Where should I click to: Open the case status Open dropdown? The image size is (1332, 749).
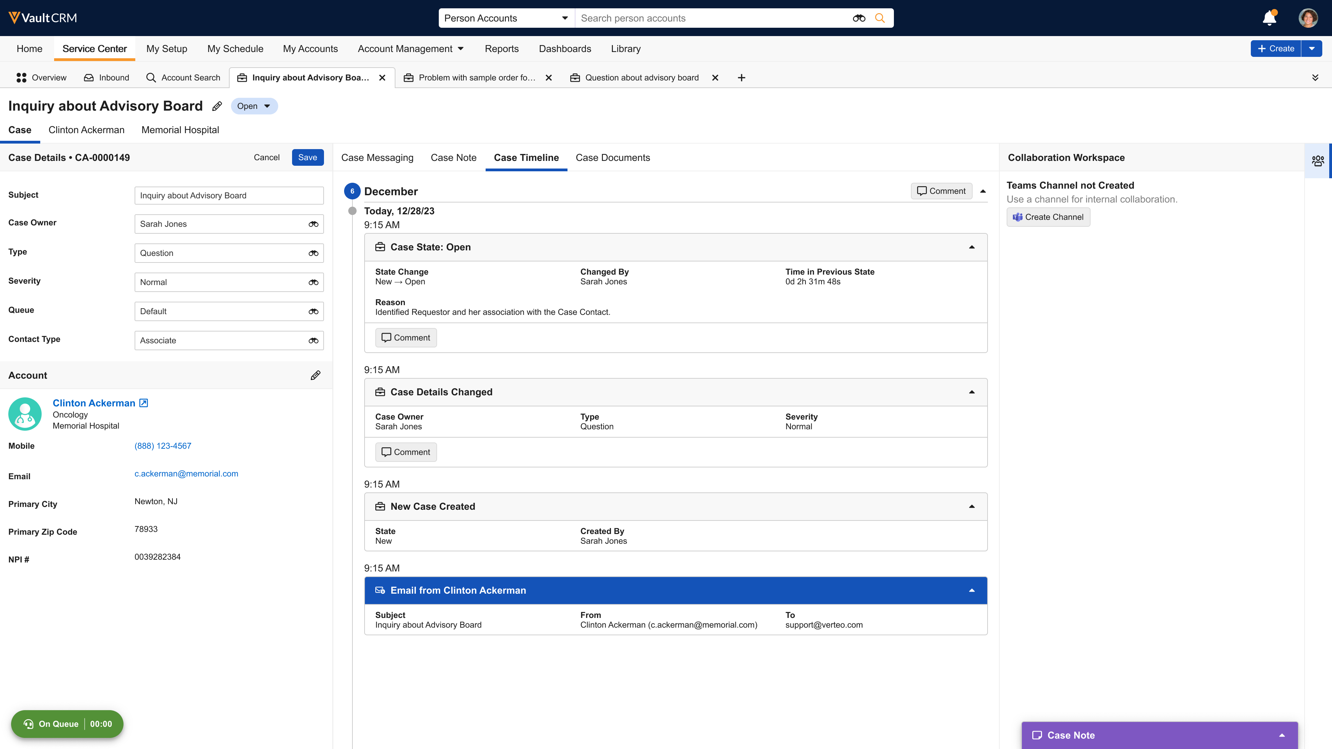coord(254,106)
